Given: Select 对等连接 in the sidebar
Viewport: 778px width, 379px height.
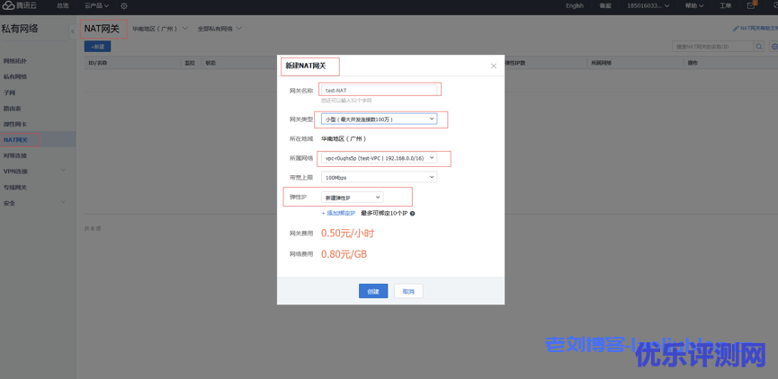Looking at the screenshot, I should pyautogui.click(x=15, y=155).
